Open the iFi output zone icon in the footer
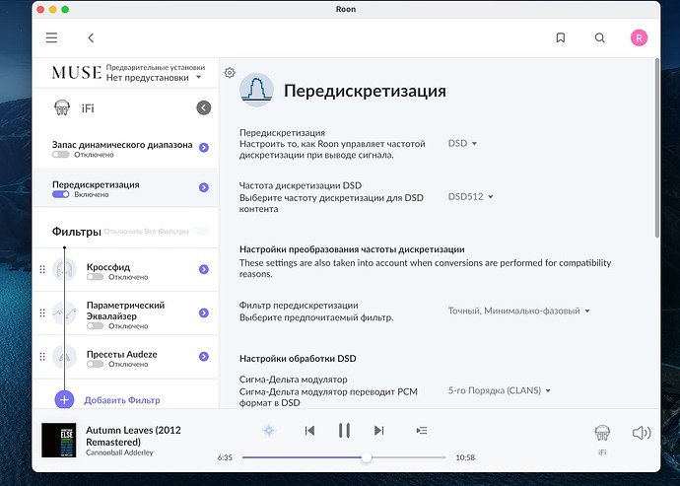 coord(602,433)
